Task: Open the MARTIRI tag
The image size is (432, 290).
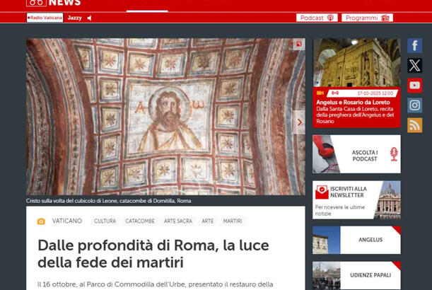Action: tap(232, 221)
